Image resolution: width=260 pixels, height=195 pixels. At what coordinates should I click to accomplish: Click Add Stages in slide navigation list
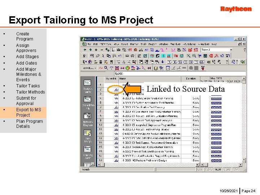[x=27, y=57]
